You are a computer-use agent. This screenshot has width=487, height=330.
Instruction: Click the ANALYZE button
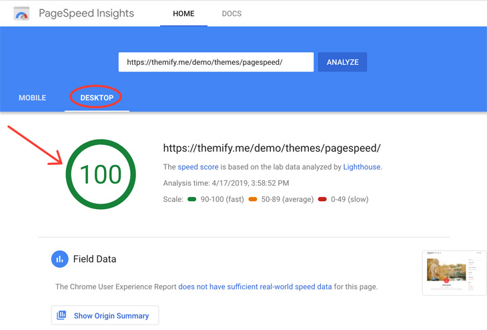tap(342, 62)
